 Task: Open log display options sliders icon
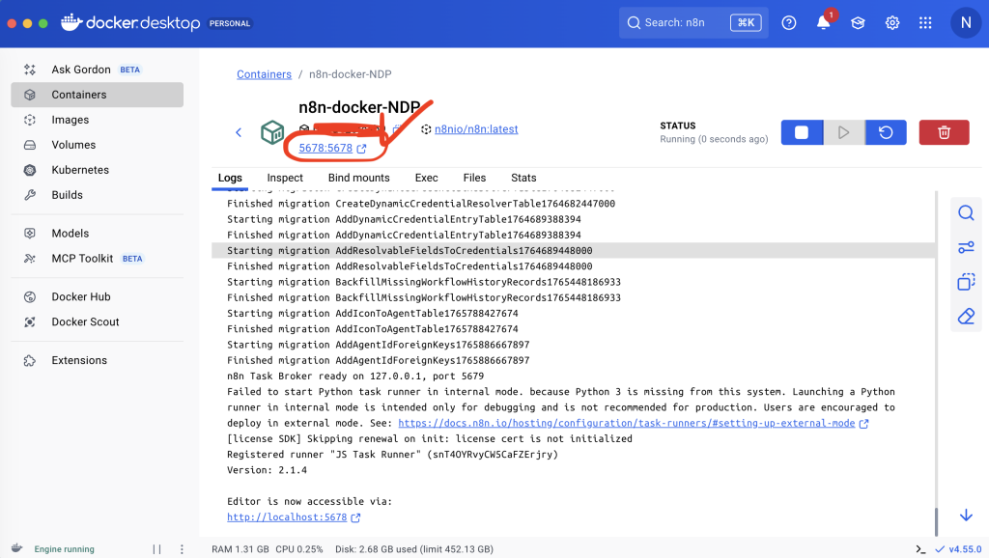tap(966, 248)
